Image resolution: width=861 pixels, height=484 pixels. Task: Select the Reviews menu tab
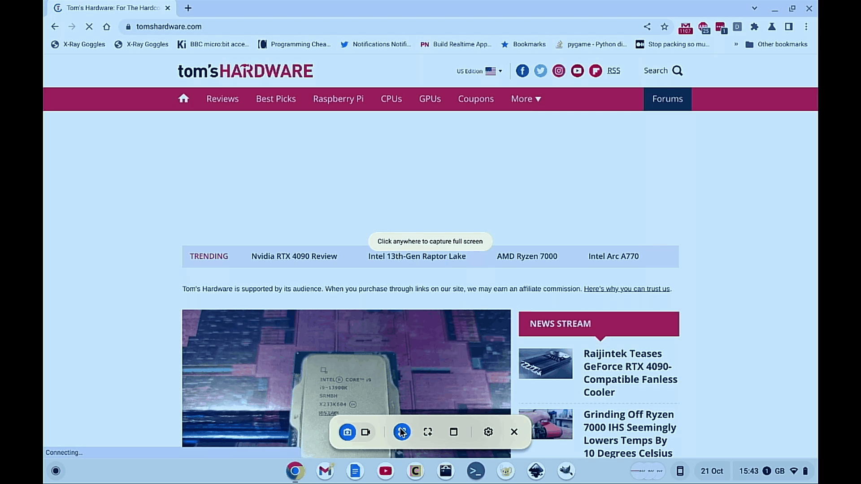(222, 99)
